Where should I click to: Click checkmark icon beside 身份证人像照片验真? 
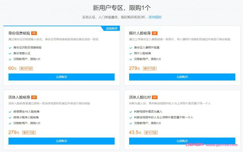pyautogui.click(x=131, y=47)
